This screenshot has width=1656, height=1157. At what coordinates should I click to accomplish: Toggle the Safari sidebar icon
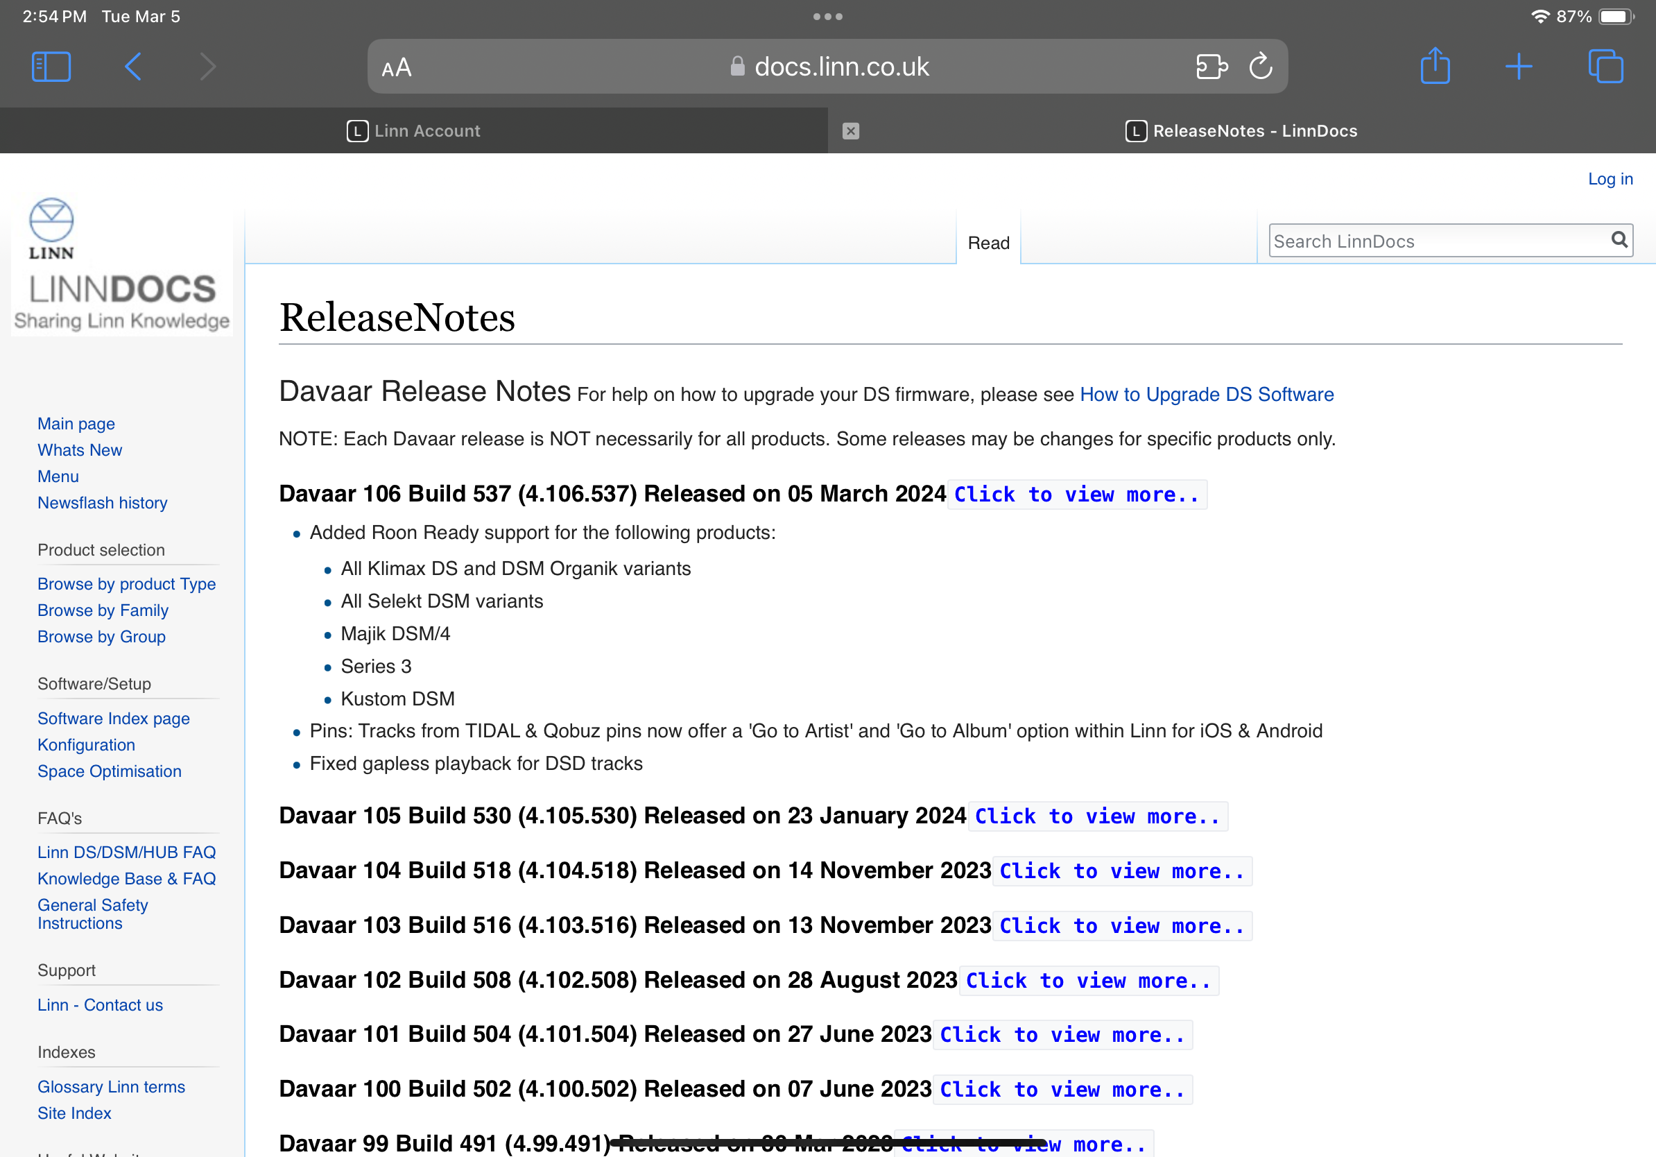(x=51, y=67)
